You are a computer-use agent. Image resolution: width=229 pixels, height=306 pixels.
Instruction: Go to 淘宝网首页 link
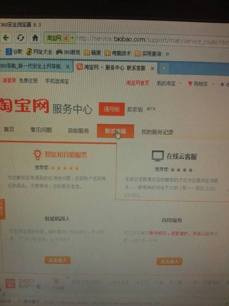pos(137,83)
